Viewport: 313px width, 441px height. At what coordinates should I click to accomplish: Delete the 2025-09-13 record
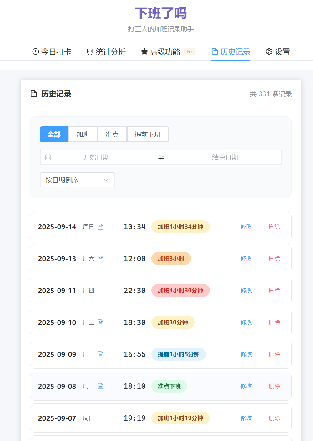click(x=274, y=259)
